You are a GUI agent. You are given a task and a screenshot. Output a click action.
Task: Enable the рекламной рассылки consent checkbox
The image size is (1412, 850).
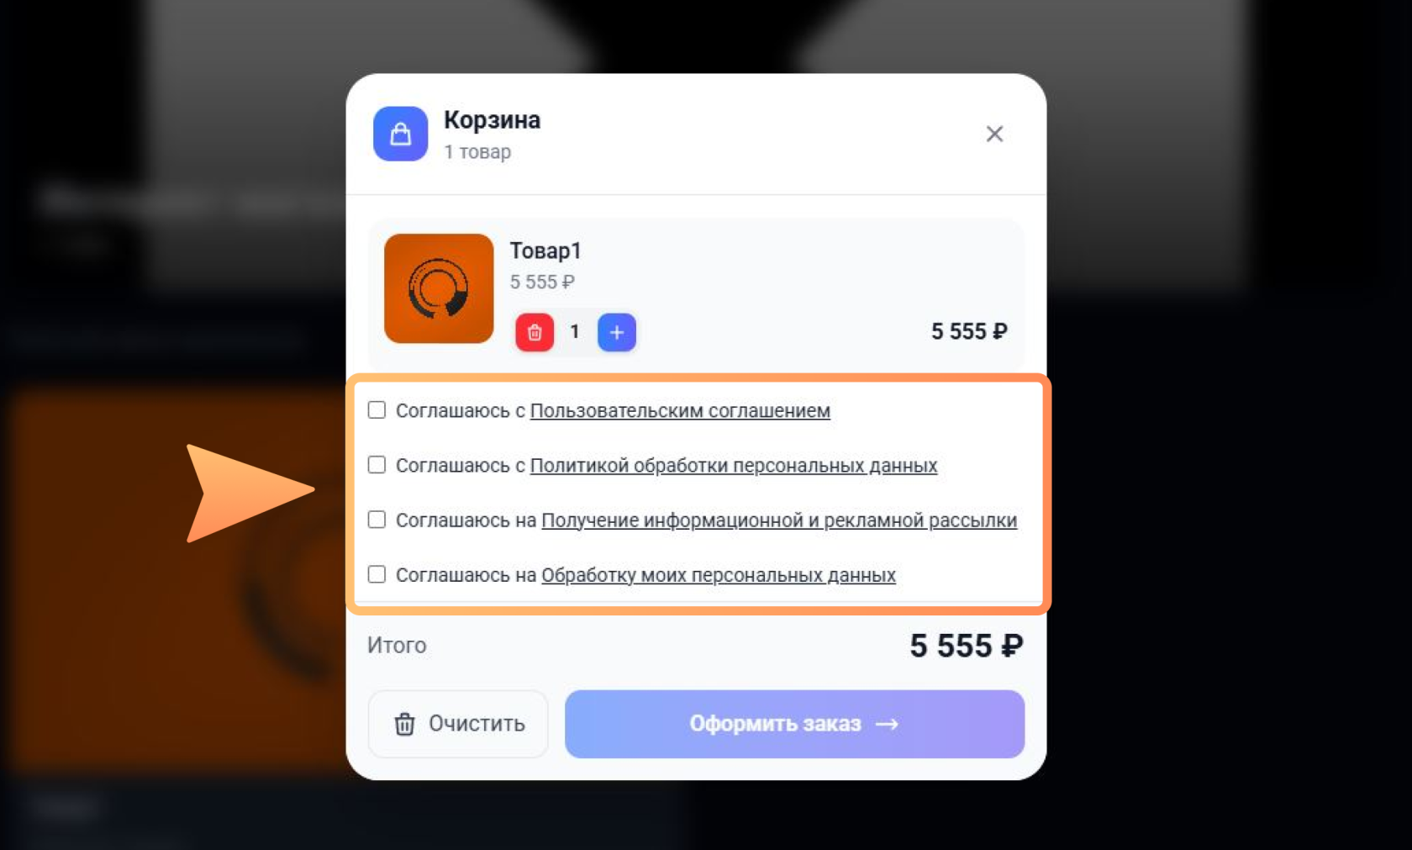[377, 520]
